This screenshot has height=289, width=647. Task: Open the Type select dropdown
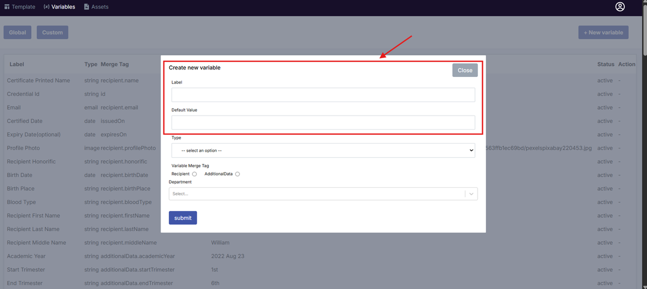pos(323,150)
